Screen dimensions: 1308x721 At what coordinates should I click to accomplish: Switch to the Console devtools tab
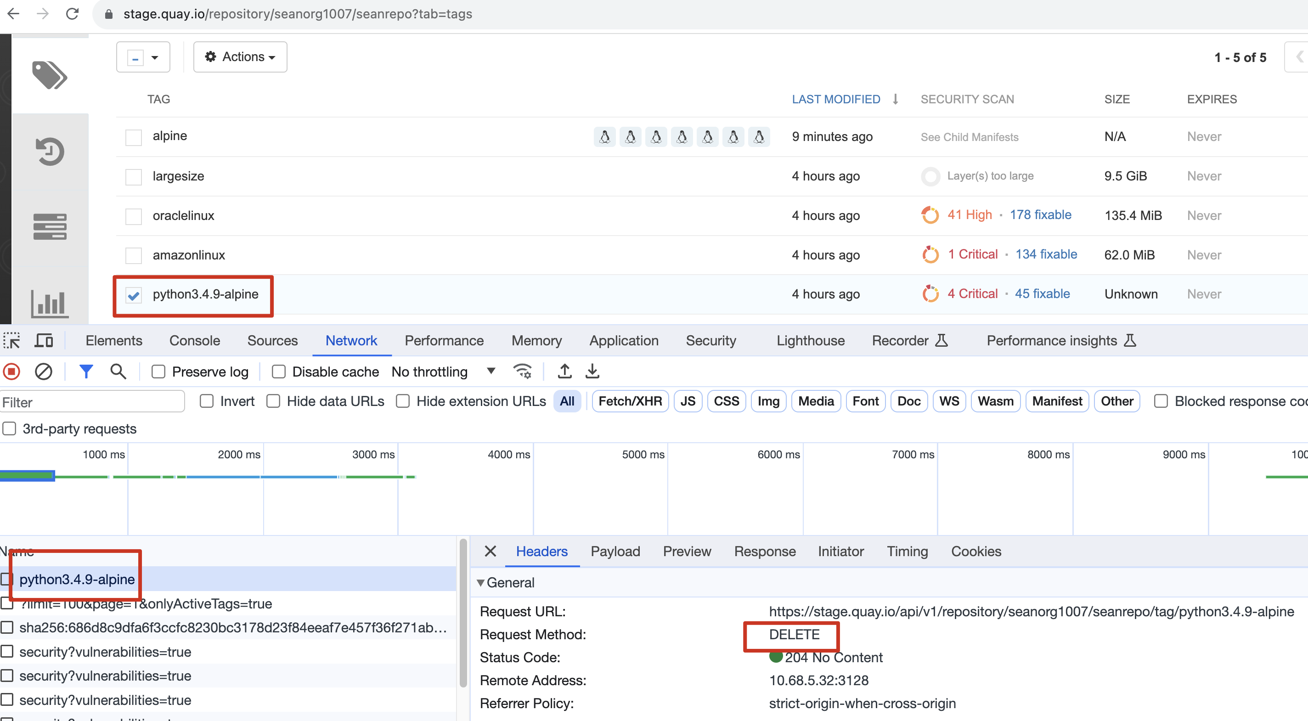(x=194, y=341)
